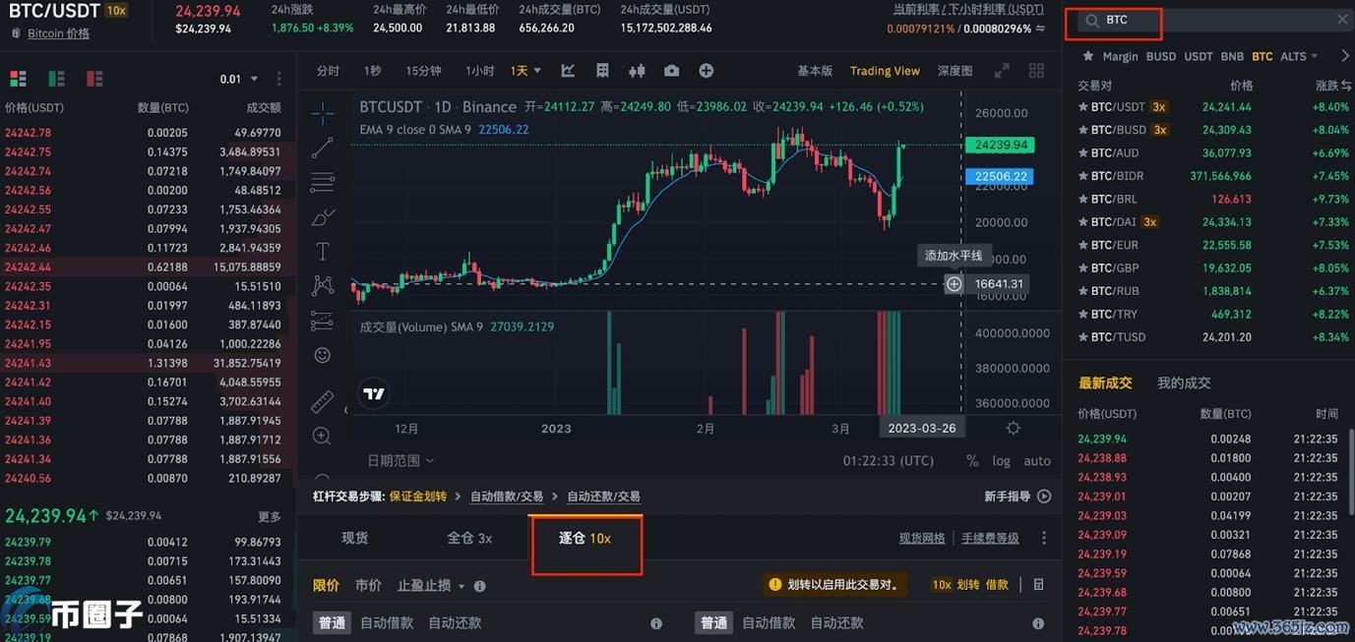The width and height of the screenshot is (1355, 642).
Task: Select 普通 mode in sell panel
Action: [713, 622]
